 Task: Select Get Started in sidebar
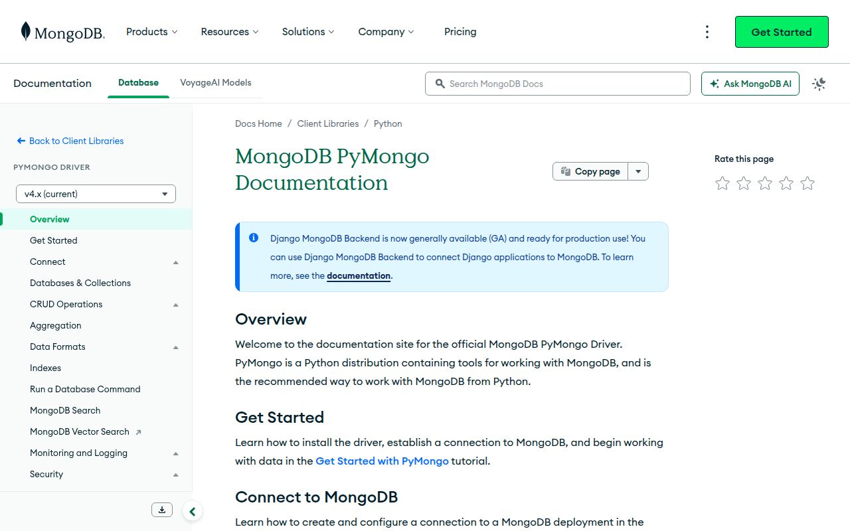(x=96, y=240)
